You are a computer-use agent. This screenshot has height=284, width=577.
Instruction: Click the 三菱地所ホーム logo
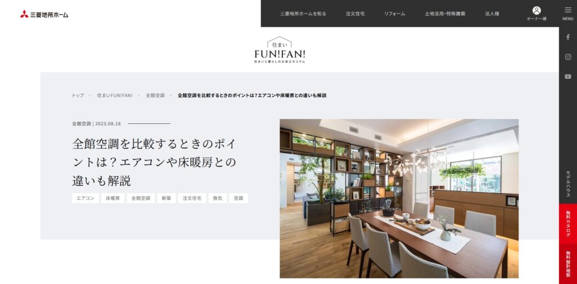44,14
